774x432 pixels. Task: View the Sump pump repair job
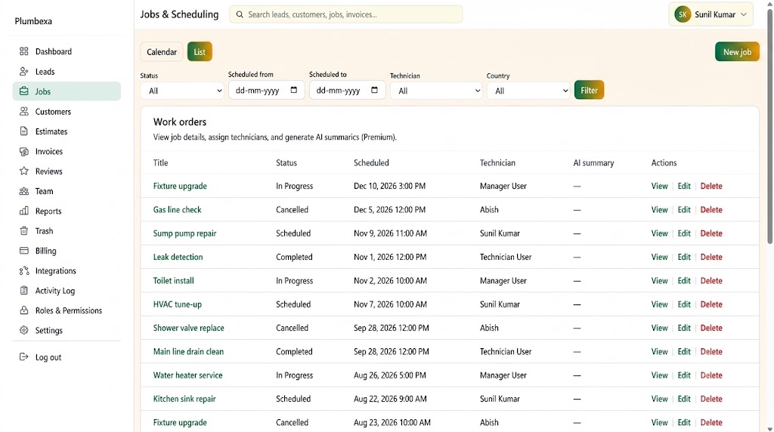(659, 233)
